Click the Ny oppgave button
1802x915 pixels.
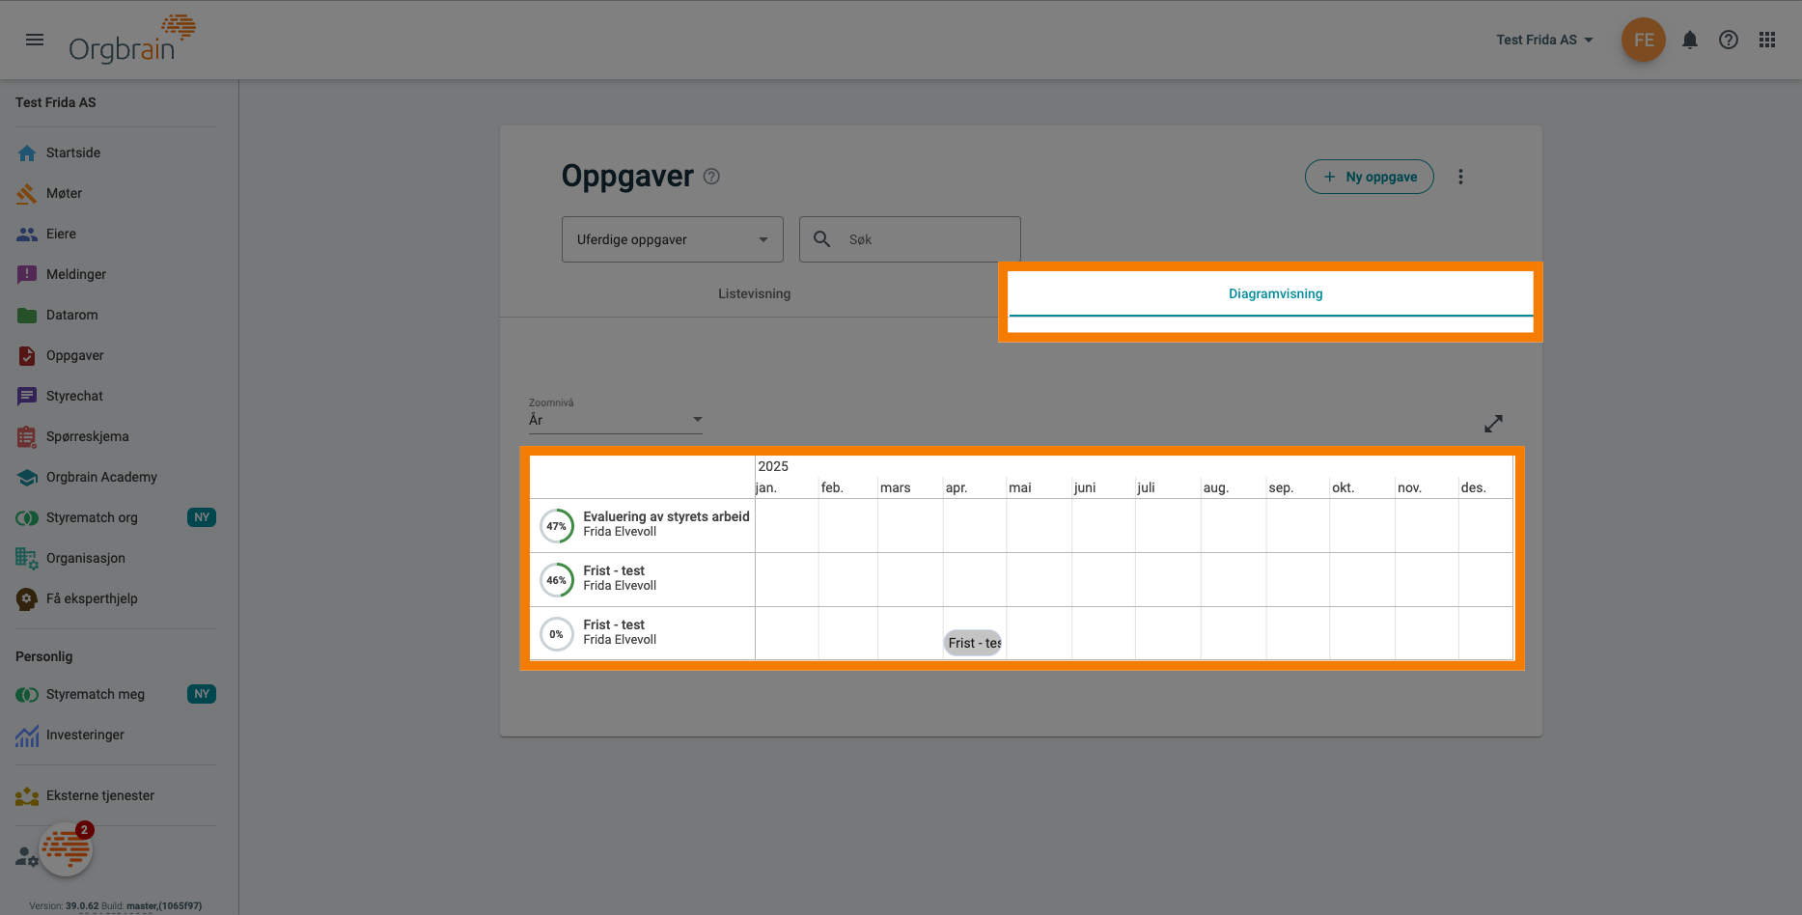click(x=1369, y=177)
